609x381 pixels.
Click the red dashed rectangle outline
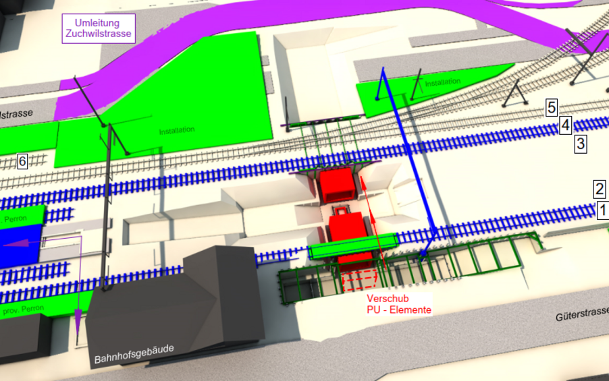(359, 281)
